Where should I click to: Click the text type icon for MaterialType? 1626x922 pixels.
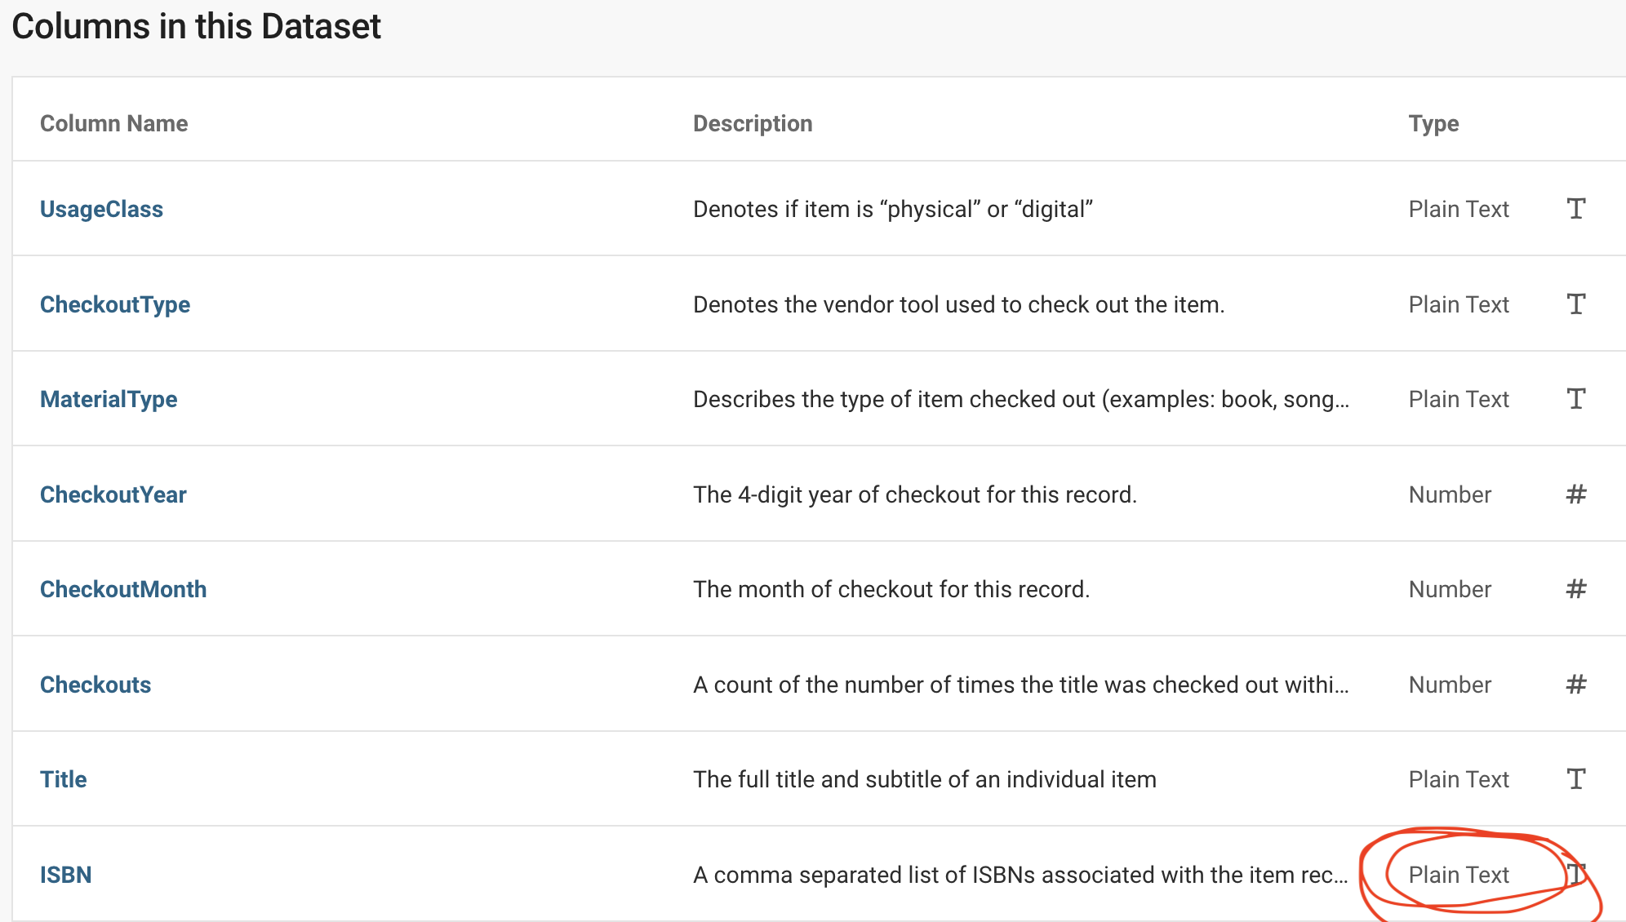(1576, 399)
